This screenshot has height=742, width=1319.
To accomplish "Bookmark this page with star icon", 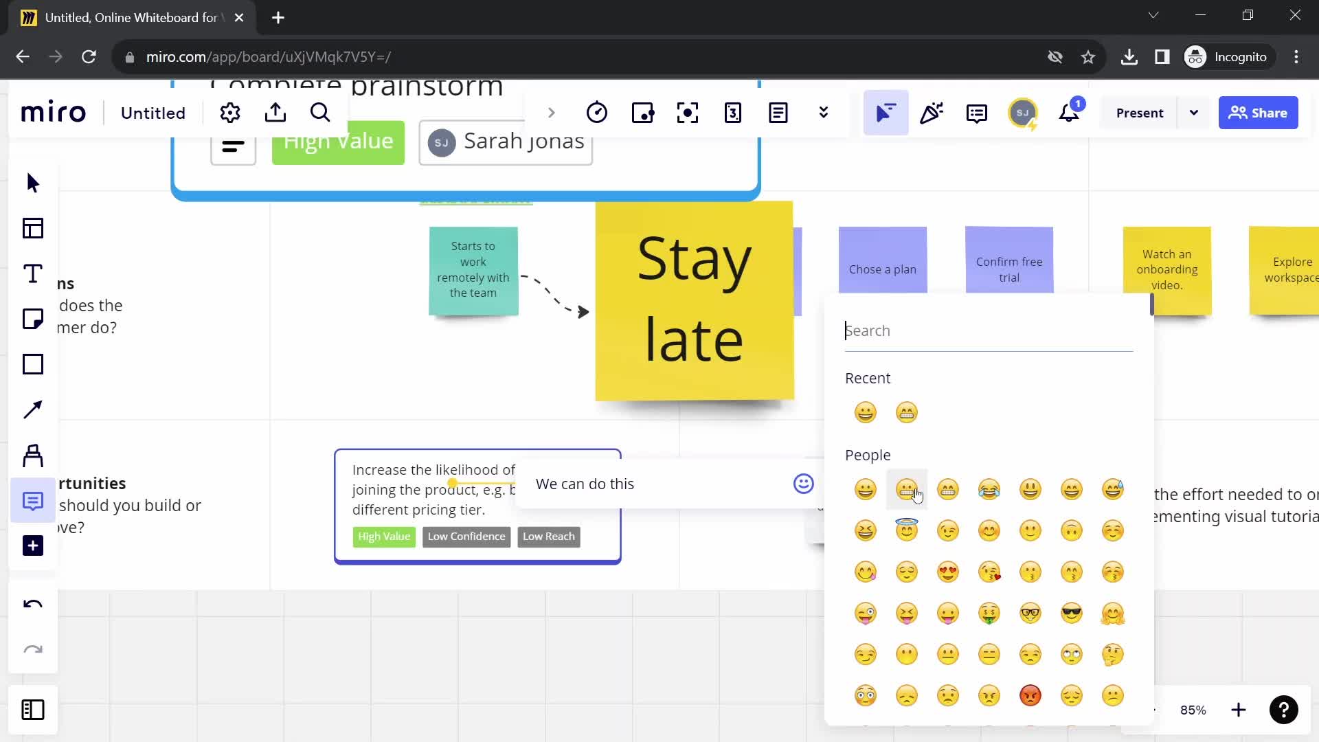I will [x=1088, y=57].
